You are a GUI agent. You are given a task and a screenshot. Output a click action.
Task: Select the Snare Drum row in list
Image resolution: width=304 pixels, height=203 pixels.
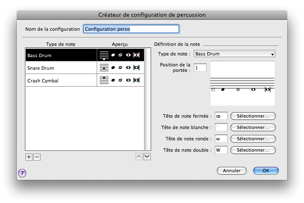coord(61,68)
